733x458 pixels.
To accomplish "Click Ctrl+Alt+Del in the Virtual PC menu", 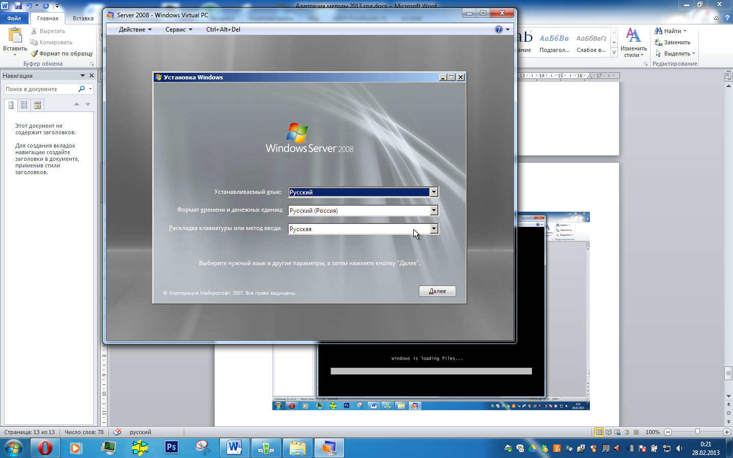I will click(223, 30).
